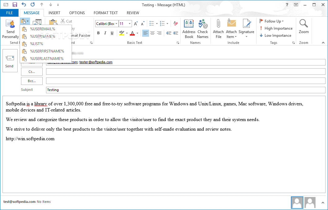Apply red font color
Image resolution: width=328 pixels, height=210 pixels.
click(132, 33)
